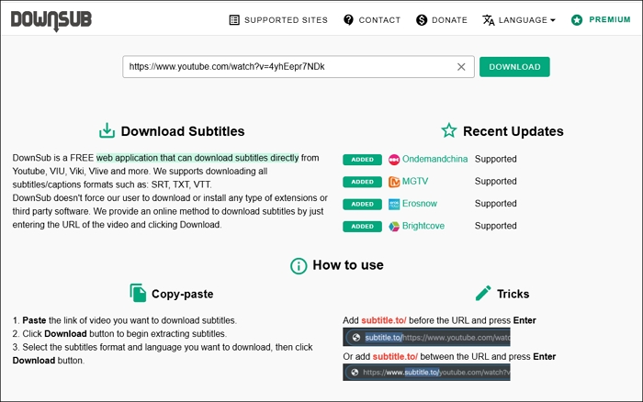This screenshot has width=643, height=402.
Task: Click the highlighted 'web application that can download' text
Action: click(197, 158)
